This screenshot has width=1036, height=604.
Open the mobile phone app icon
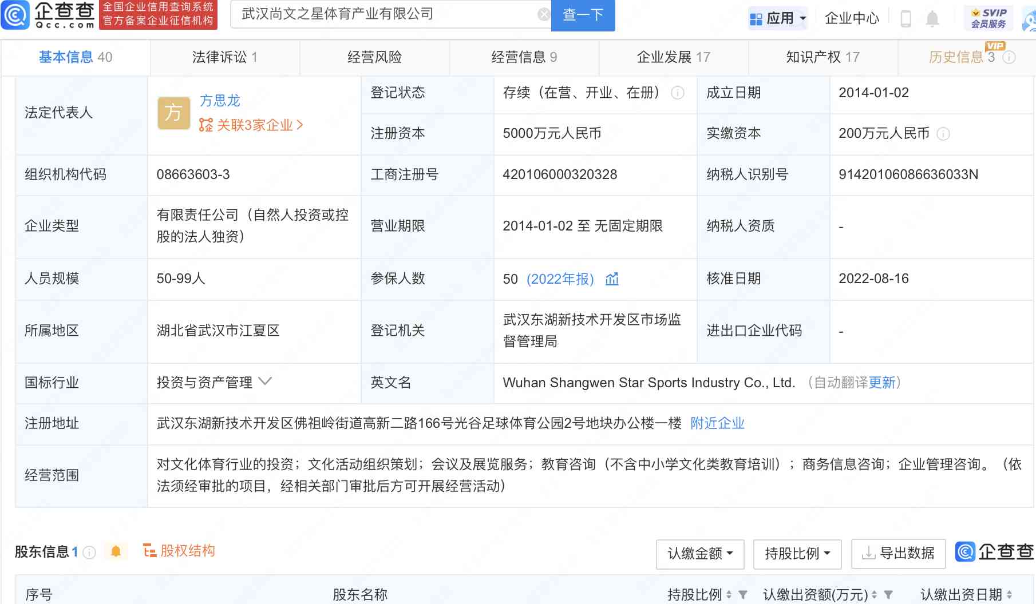(x=906, y=18)
